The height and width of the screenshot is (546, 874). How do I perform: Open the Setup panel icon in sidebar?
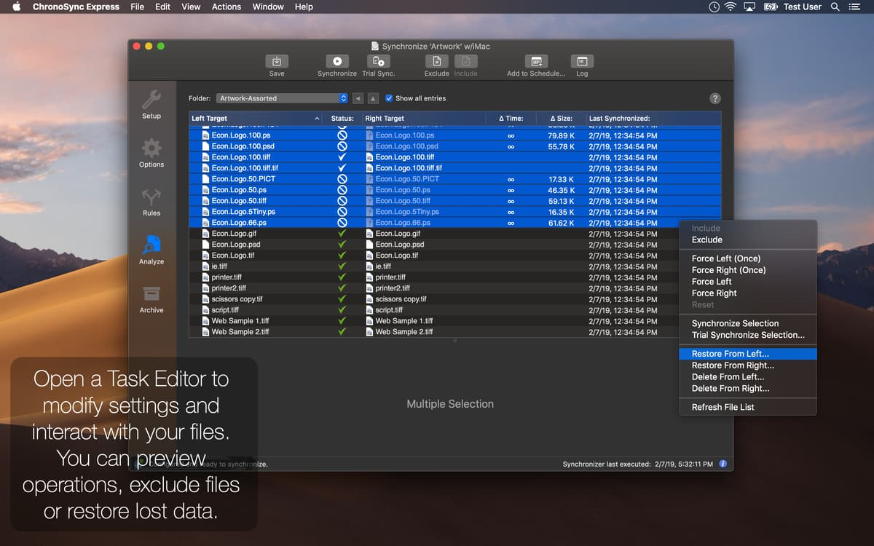coord(151,101)
